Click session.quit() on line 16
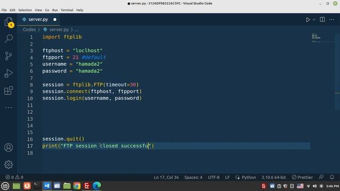The height and width of the screenshot is (191, 340). point(63,139)
